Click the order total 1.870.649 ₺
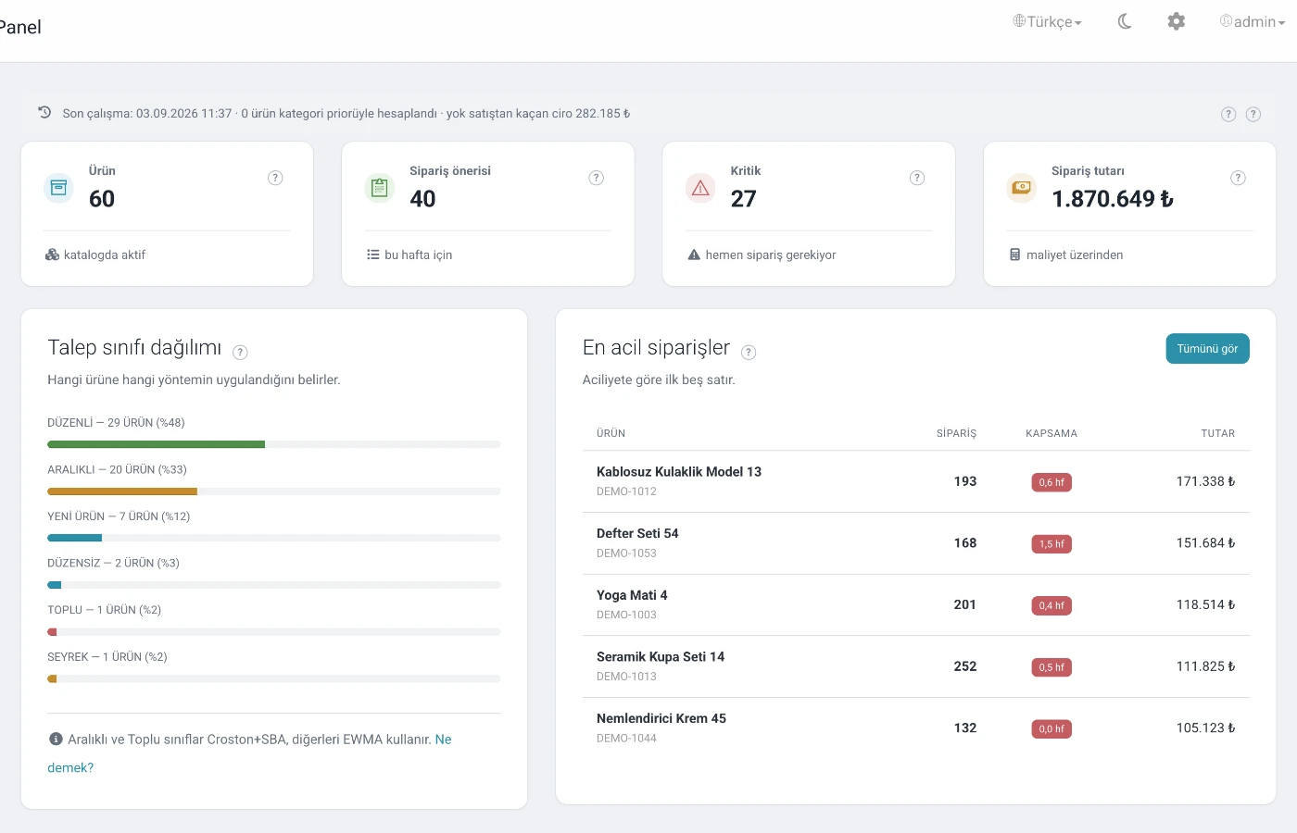Screen dimensions: 1297x833 pos(1113,199)
